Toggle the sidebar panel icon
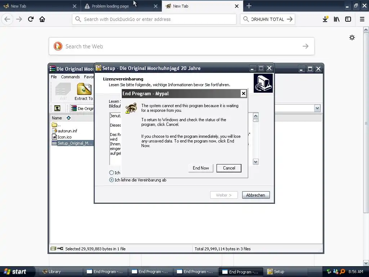This screenshot has height=277, width=369. click(348, 19)
